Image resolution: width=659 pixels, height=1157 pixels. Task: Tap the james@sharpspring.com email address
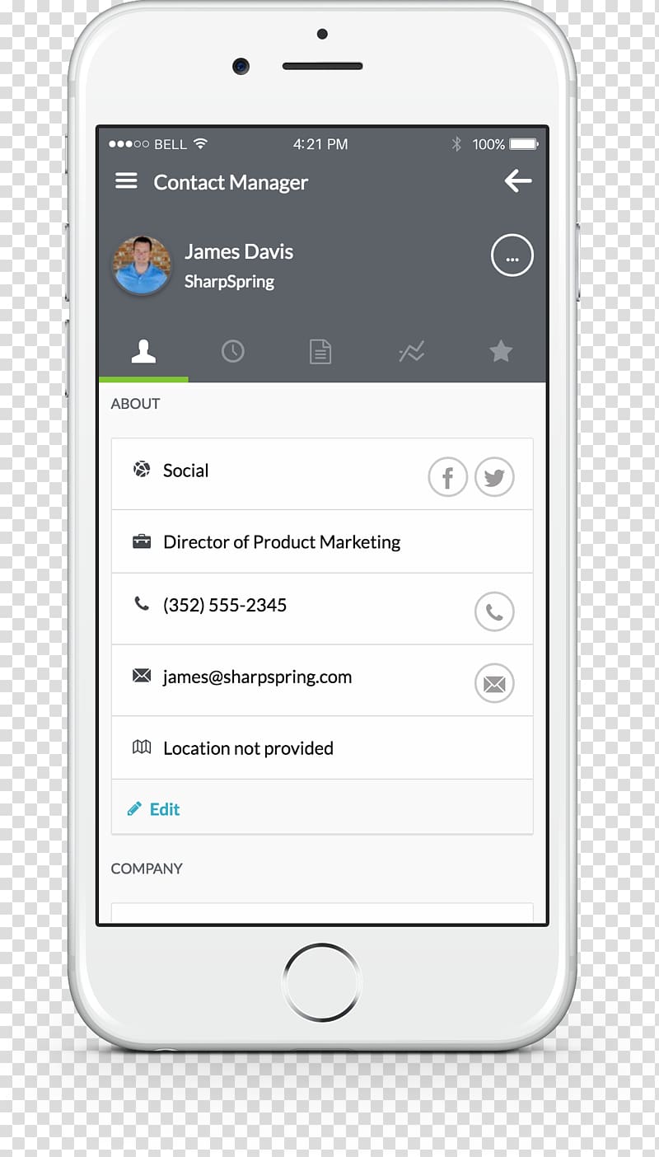point(257,677)
